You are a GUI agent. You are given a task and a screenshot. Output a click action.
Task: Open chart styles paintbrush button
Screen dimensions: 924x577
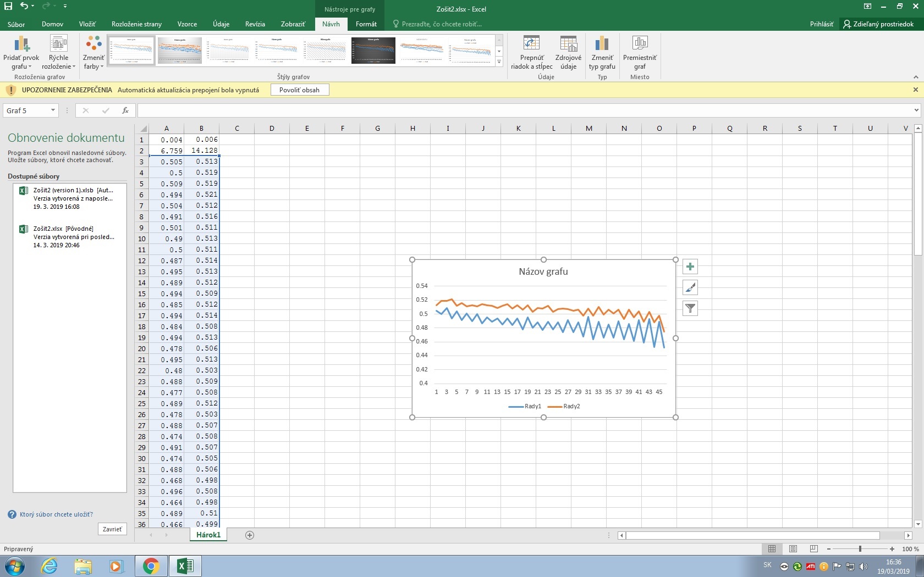tap(690, 287)
